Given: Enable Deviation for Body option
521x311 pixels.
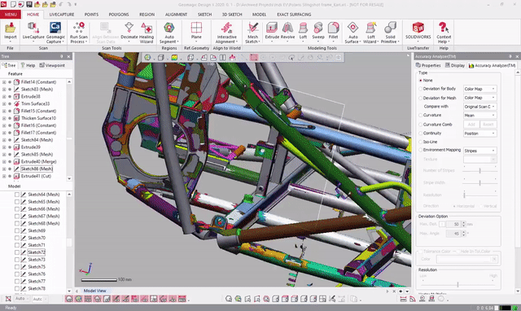Looking at the screenshot, I should pyautogui.click(x=421, y=89).
